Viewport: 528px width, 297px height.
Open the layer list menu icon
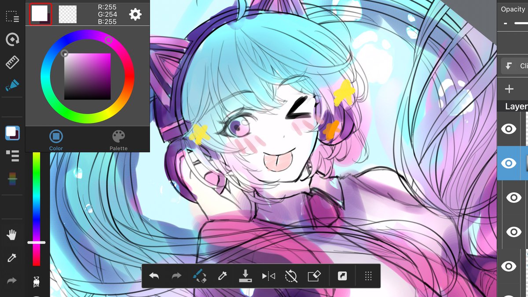tap(12, 155)
